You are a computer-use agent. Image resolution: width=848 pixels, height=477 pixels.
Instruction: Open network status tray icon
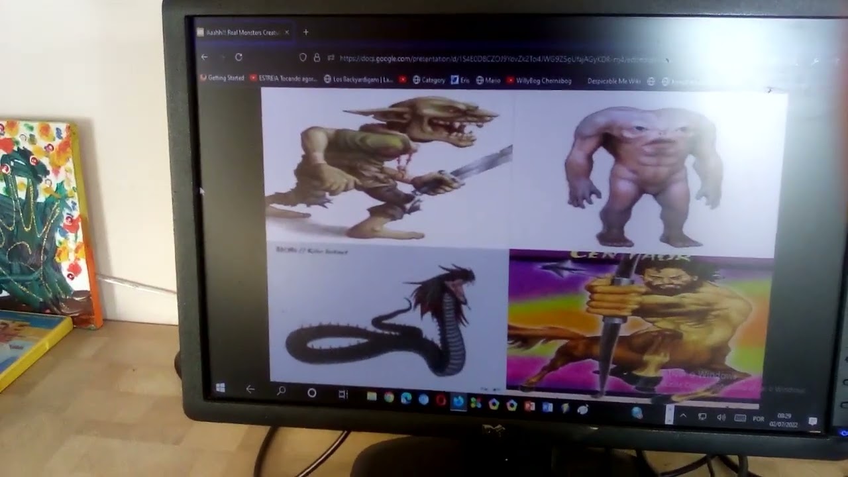click(x=703, y=417)
